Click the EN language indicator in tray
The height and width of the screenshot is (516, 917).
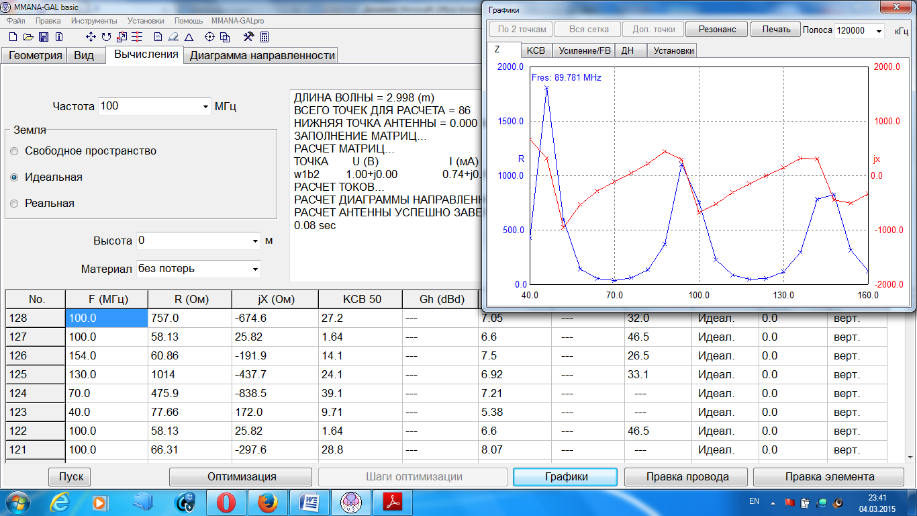(x=754, y=502)
